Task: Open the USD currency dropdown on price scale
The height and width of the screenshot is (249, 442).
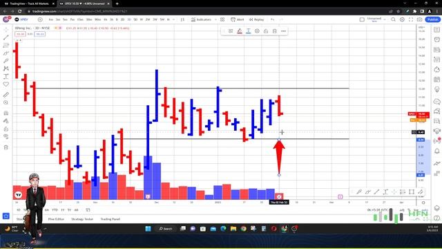Action: tap(422, 28)
